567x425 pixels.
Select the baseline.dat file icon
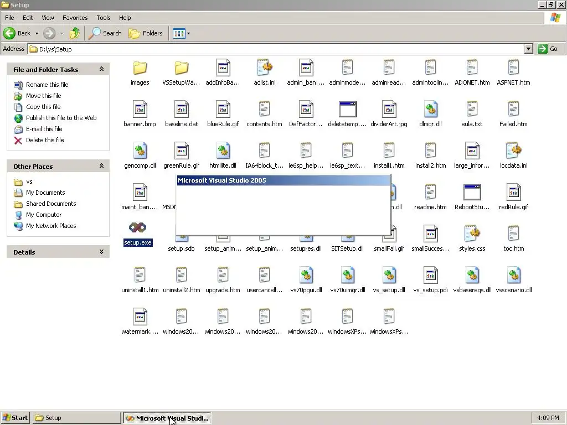(182, 109)
